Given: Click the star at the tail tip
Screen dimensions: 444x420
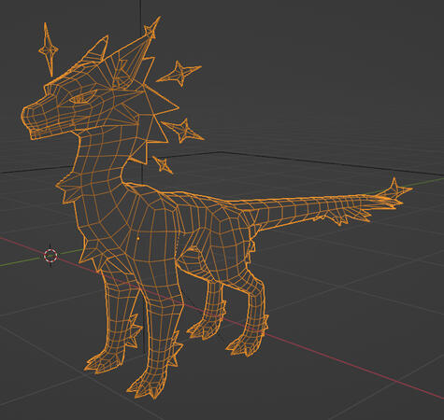Looking at the screenshot, I should [395, 189].
